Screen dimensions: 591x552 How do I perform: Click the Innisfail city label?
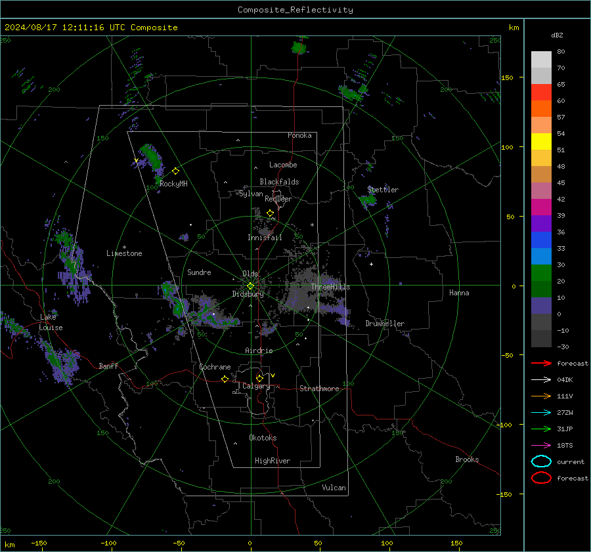(x=265, y=238)
